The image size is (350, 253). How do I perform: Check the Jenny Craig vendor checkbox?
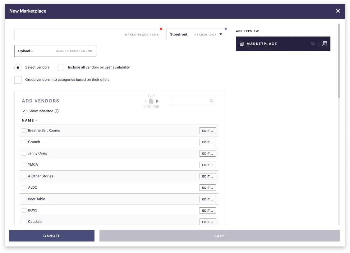pos(24,153)
